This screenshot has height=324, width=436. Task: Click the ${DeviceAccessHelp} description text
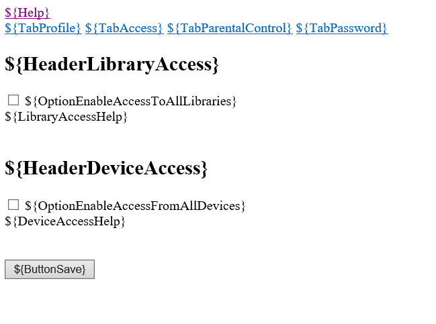65,221
